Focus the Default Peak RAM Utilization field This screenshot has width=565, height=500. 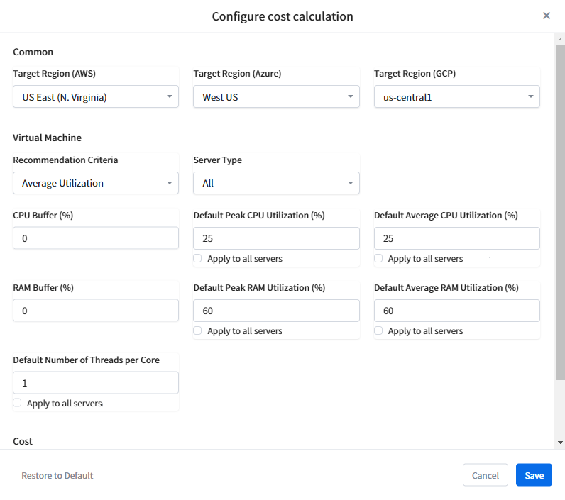coord(276,311)
